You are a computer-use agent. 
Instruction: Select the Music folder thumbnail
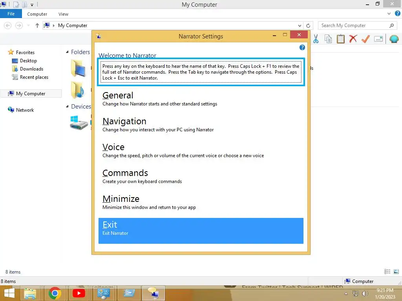pyautogui.click(x=79, y=90)
